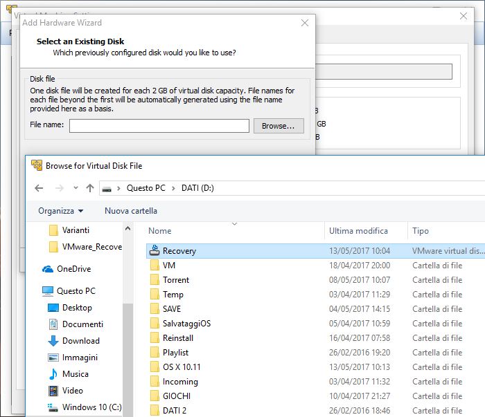
Task: Click the date 16/04/2017 07:58
Action: [x=360, y=338]
